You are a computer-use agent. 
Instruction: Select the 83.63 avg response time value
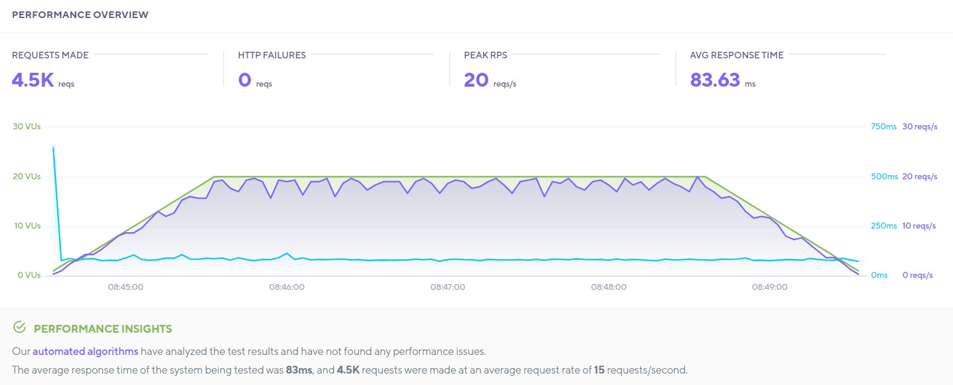point(715,80)
